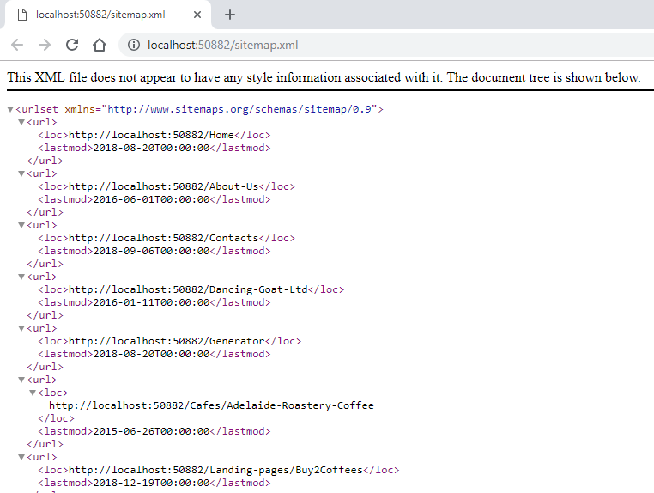Collapse the loc node for Adelaide-Roastery-Coffee

[x=33, y=393]
